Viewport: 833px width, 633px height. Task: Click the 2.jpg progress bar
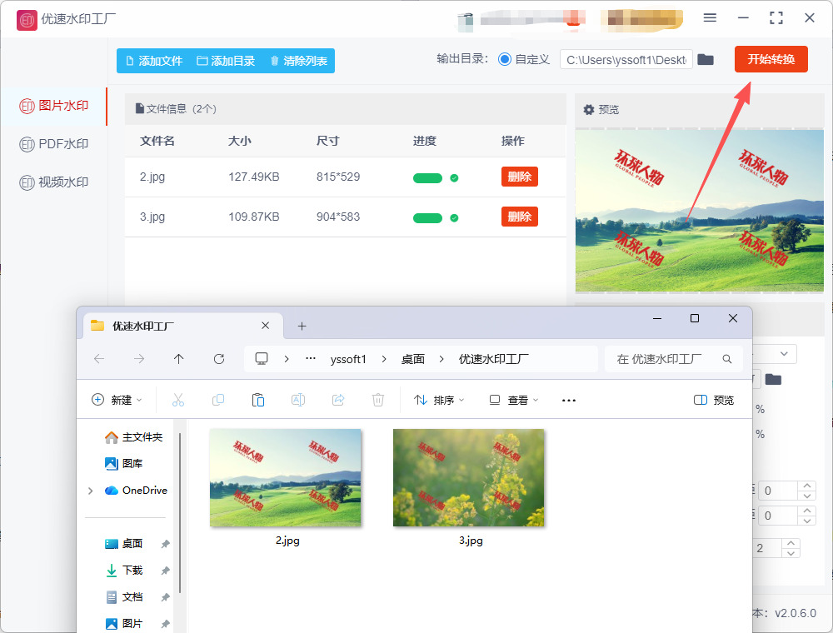coord(427,178)
